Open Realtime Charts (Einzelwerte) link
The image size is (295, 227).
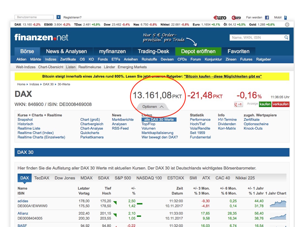41,137
